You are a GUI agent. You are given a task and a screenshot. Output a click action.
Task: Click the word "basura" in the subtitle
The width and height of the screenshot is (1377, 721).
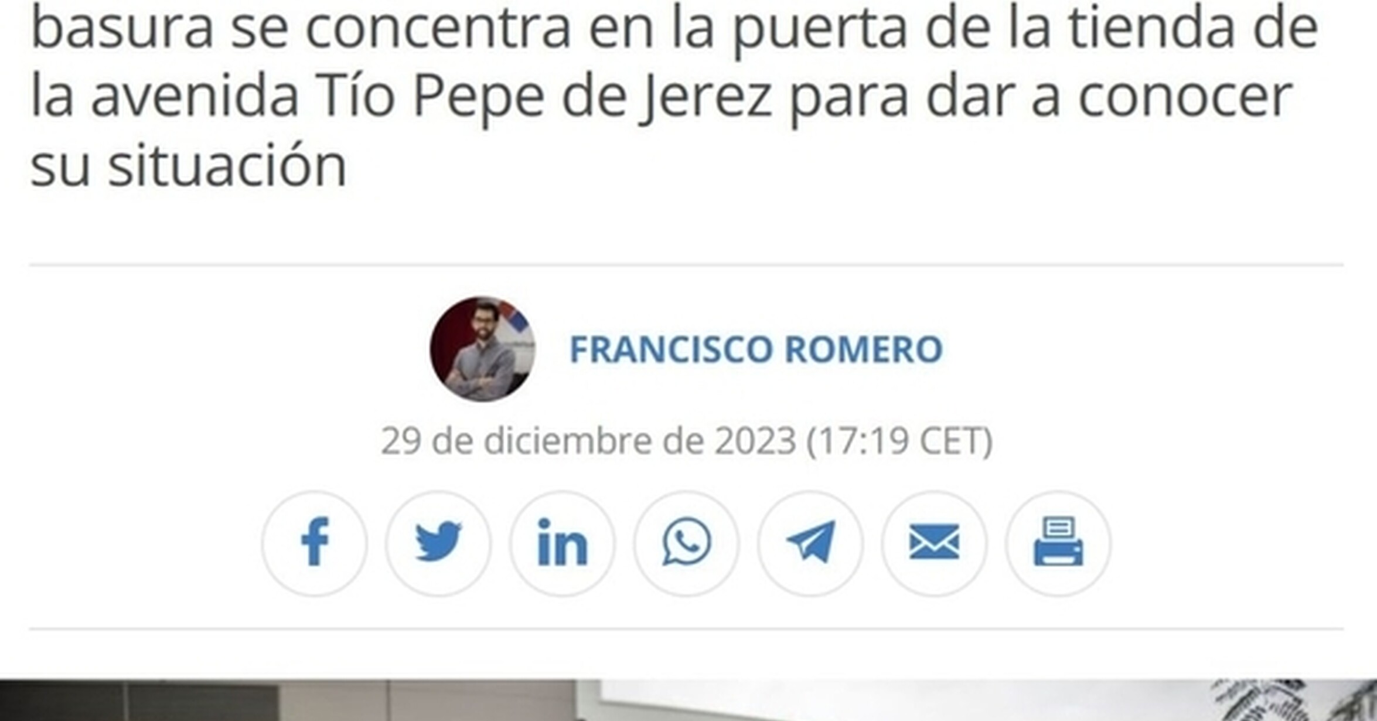tap(122, 28)
